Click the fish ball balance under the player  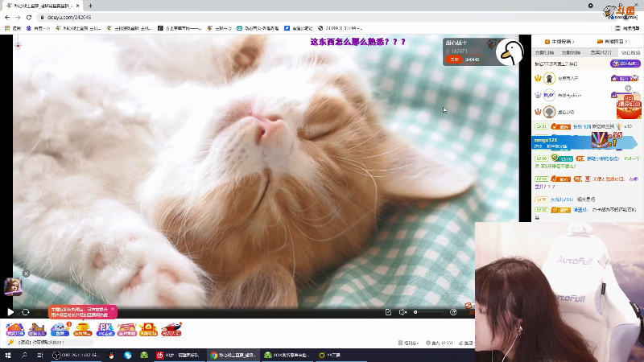tap(440, 343)
